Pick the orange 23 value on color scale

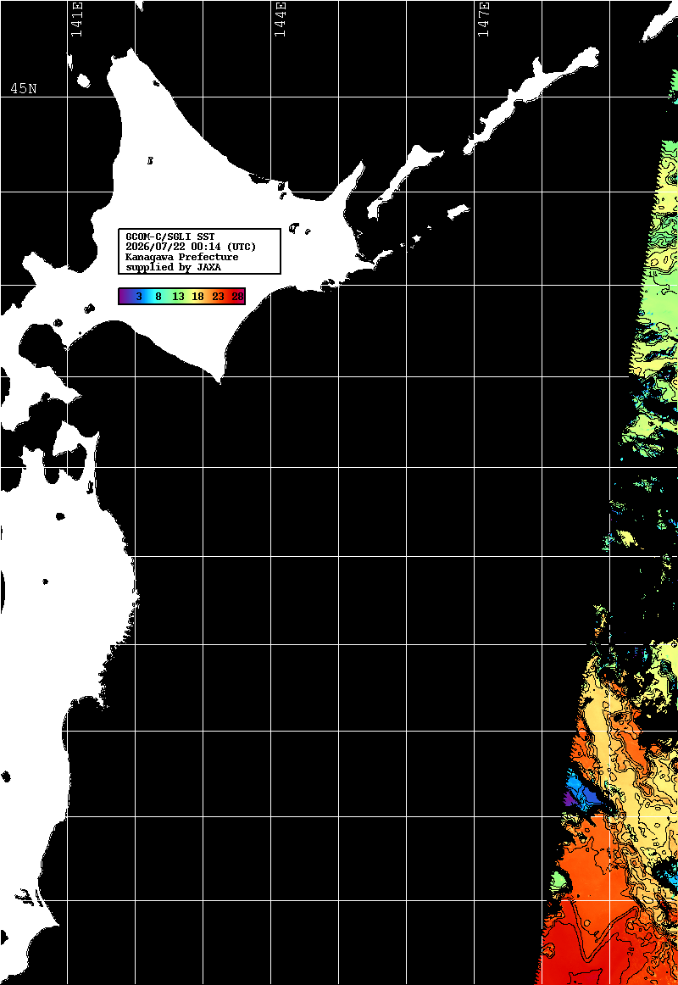[x=218, y=297]
